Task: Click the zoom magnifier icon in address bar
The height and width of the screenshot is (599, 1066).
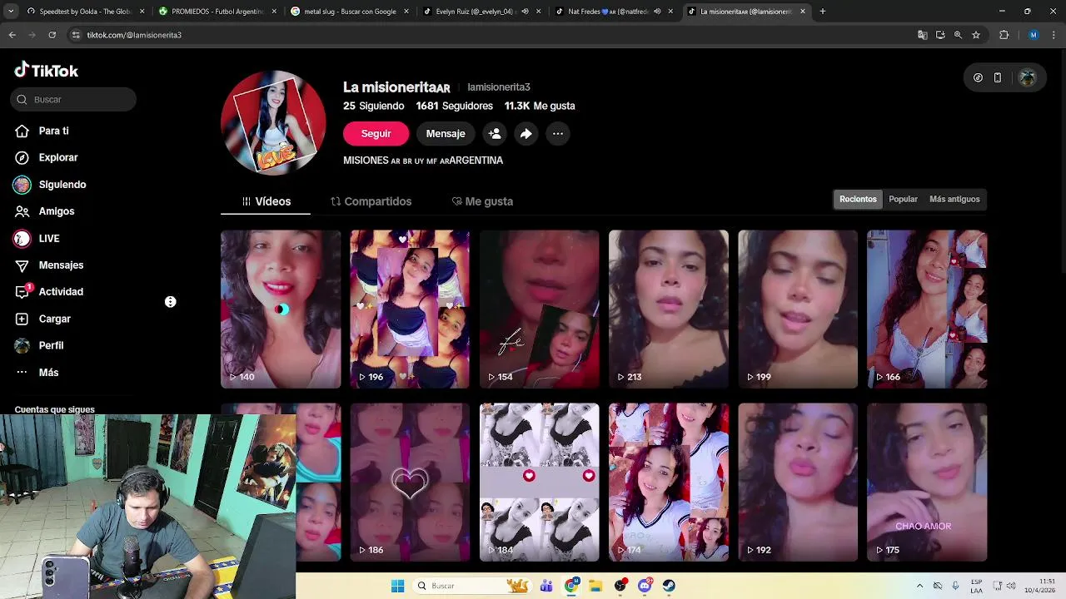Action: click(x=958, y=35)
